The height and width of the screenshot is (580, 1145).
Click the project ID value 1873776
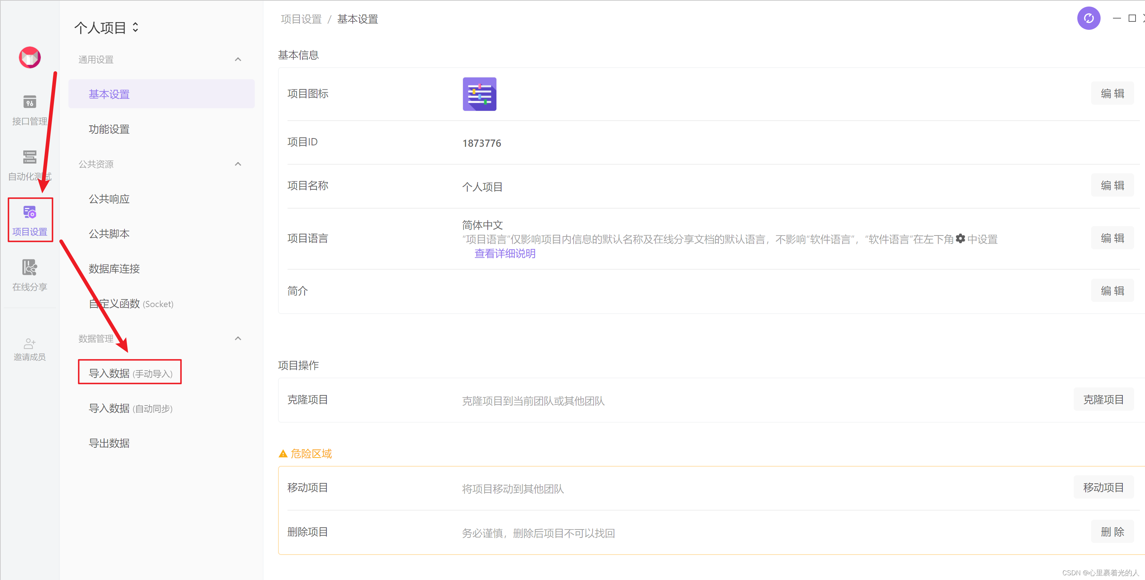[482, 143]
